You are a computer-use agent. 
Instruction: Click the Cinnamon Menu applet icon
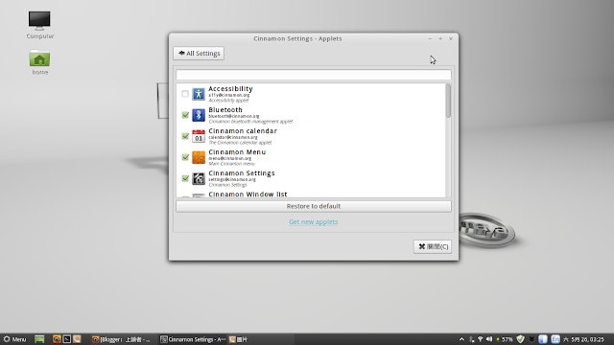coord(199,157)
